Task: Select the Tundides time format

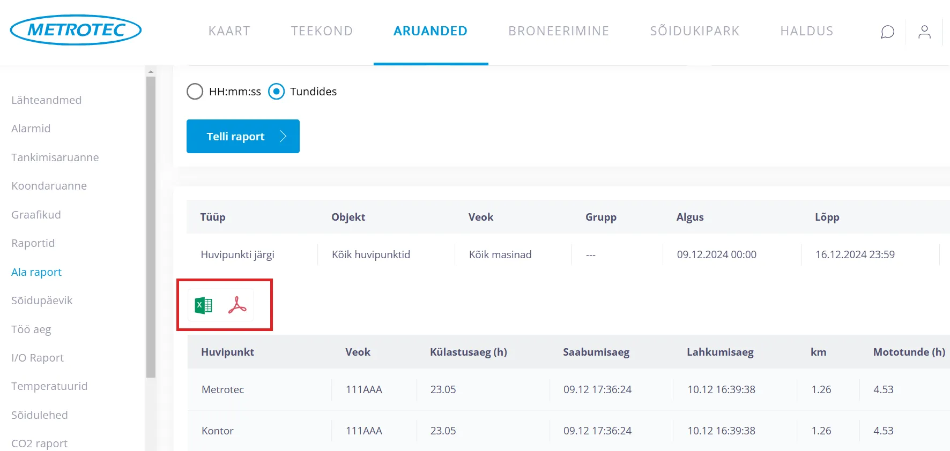Action: click(x=277, y=92)
